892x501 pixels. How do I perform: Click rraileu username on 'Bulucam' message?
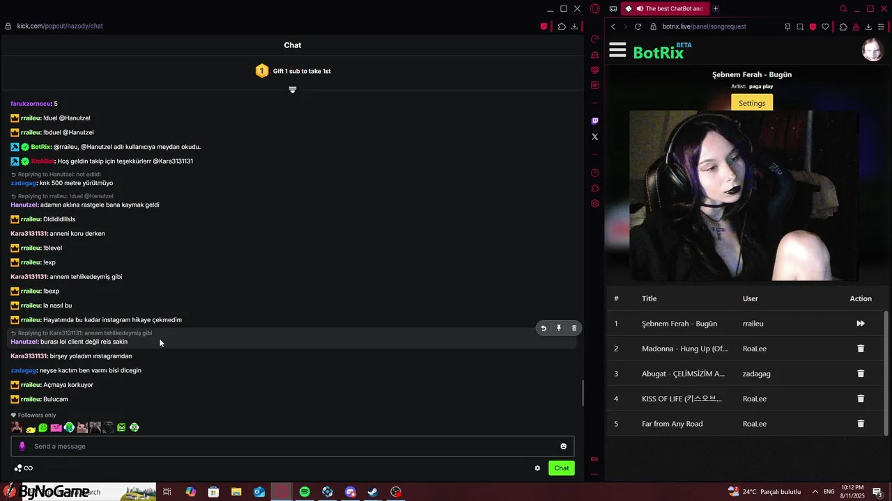(x=31, y=399)
